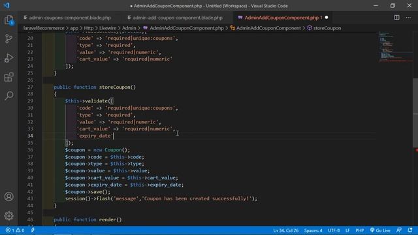This screenshot has width=418, height=235.
Task: Click the Go Live server button
Action: 380,230
